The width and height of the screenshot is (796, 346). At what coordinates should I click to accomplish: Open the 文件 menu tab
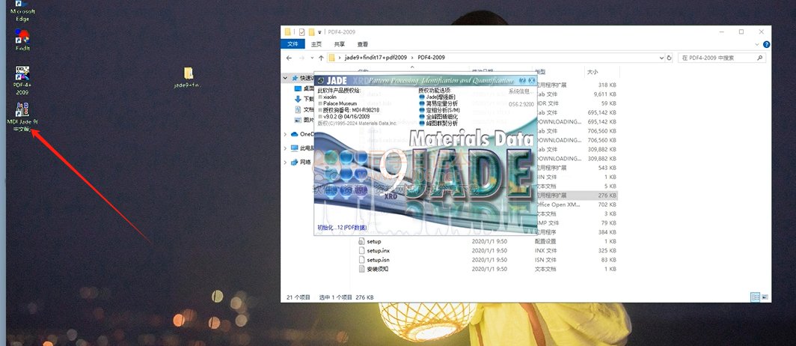point(293,44)
